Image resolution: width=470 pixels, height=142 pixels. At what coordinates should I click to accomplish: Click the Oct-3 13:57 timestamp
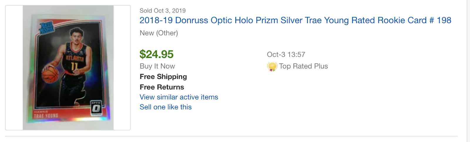tap(286, 55)
